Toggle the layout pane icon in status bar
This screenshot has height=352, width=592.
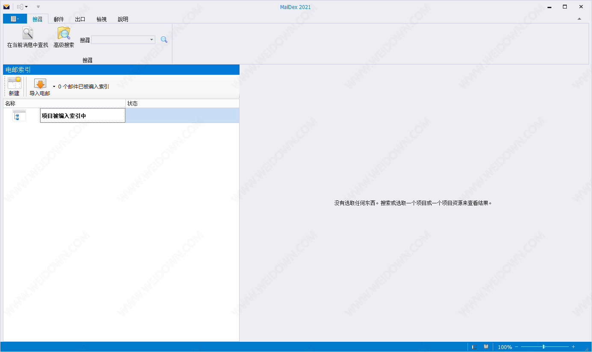click(474, 347)
